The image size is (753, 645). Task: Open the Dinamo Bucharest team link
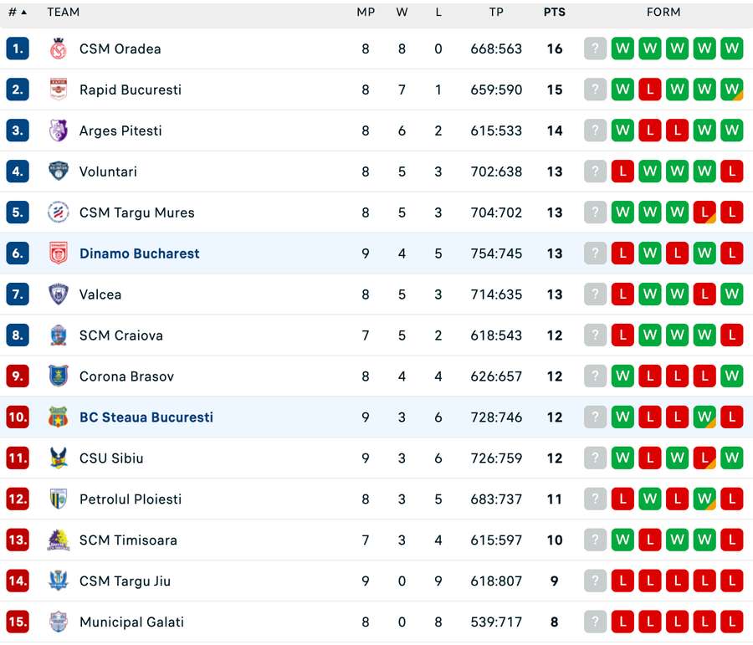(x=139, y=253)
